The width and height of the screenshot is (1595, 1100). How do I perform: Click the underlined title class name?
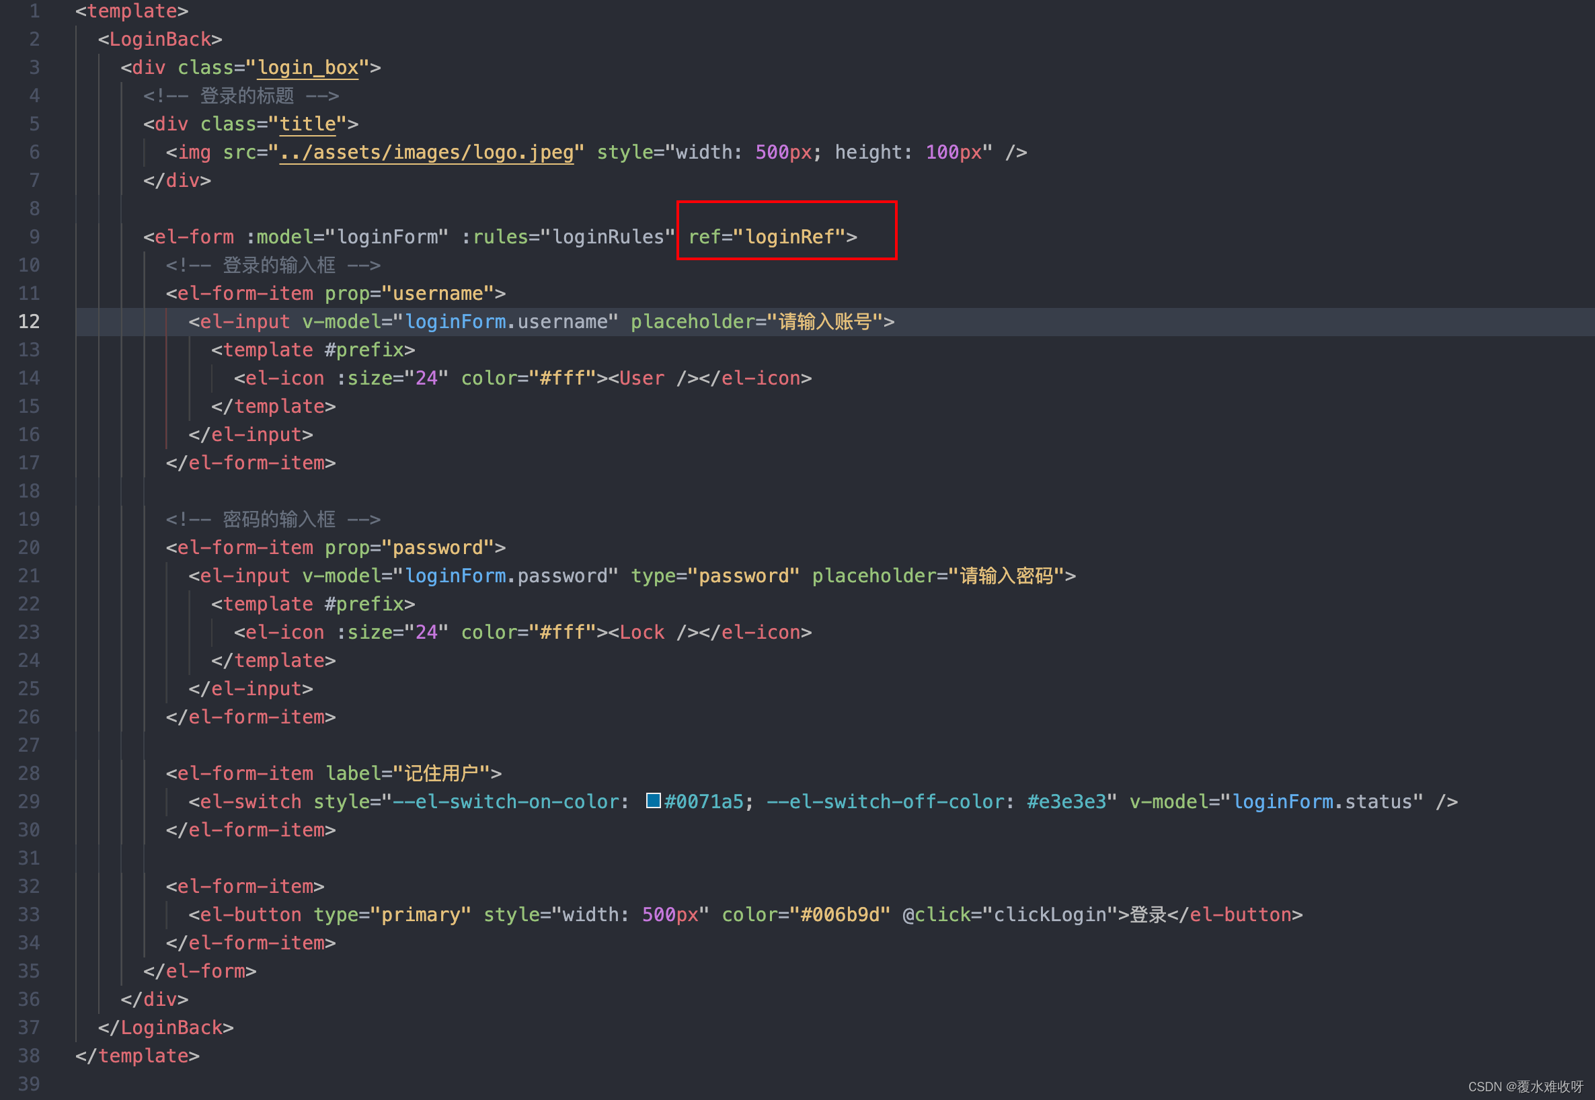[307, 124]
